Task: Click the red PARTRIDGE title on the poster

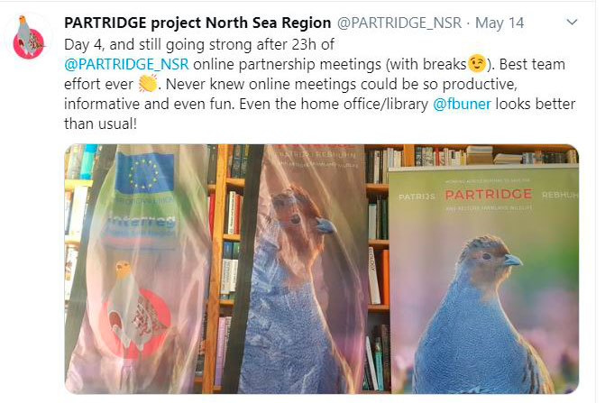Action: click(488, 195)
